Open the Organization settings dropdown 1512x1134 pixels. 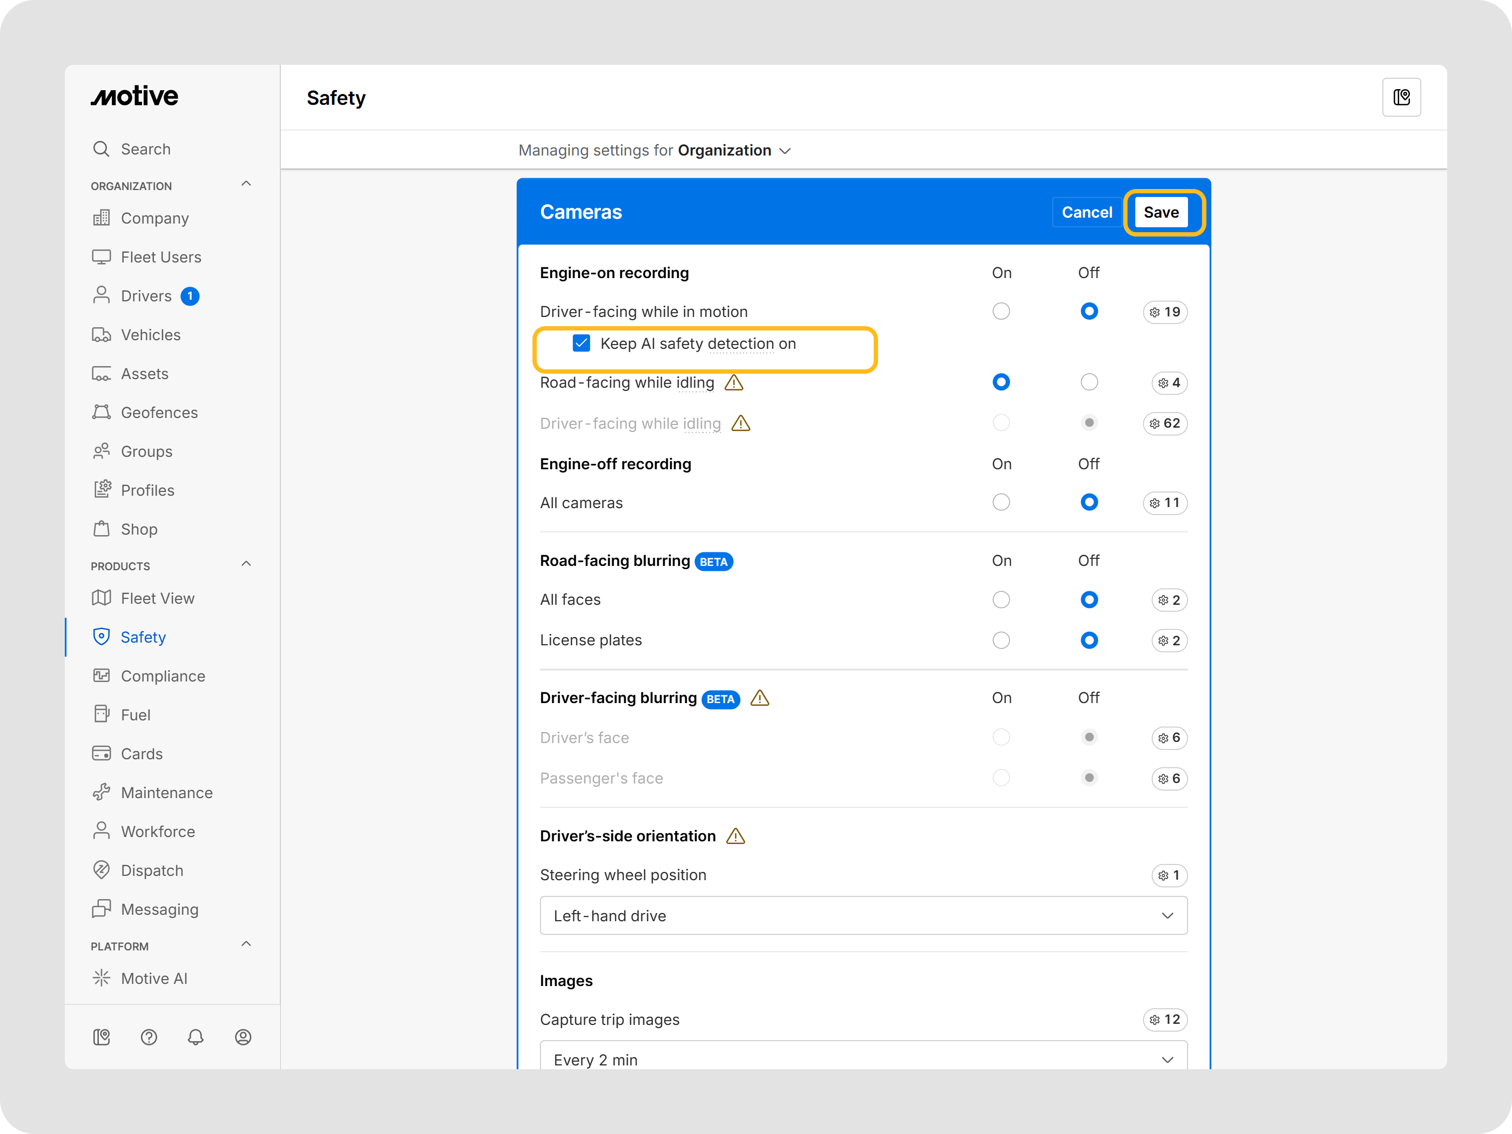pyautogui.click(x=734, y=150)
